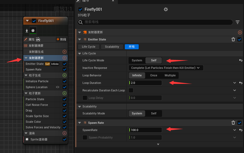Set Loop Behavior to Multiple
Viewport: 244px width, 153px height.
click(170, 75)
